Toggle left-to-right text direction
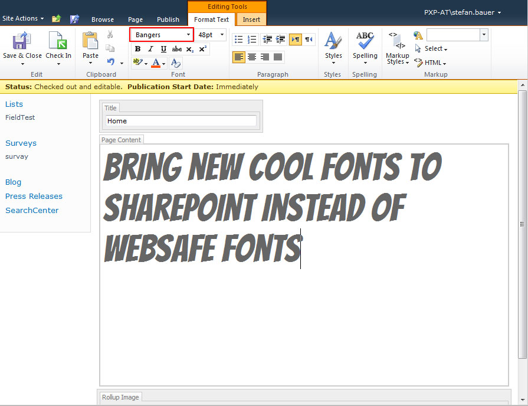Viewport: 528px width, 406px height. (296, 40)
